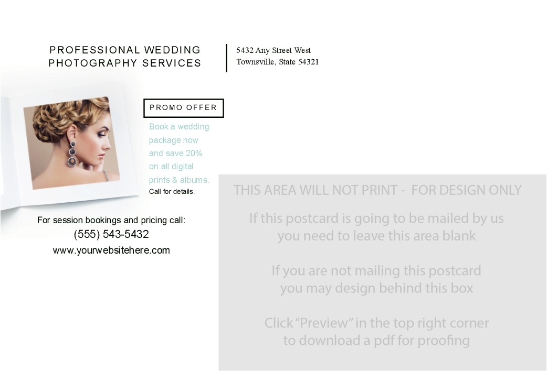Select the 'and save 20%' text
The height and width of the screenshot is (371, 547).
point(175,154)
